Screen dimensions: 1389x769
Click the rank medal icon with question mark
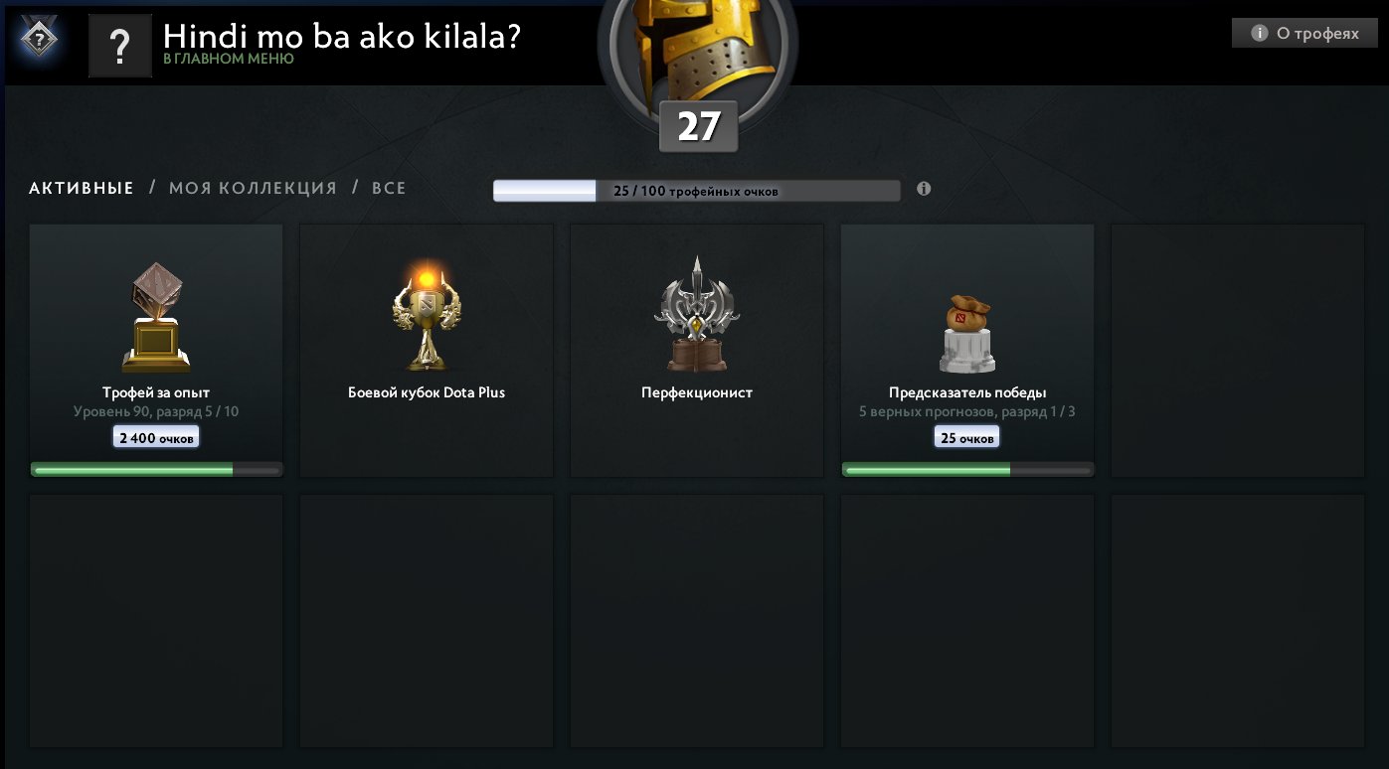[x=39, y=40]
